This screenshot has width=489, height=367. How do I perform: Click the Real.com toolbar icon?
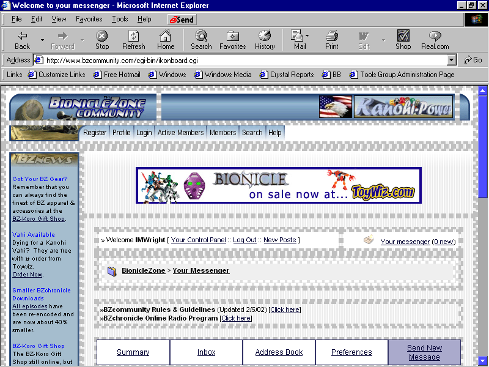pos(435,39)
